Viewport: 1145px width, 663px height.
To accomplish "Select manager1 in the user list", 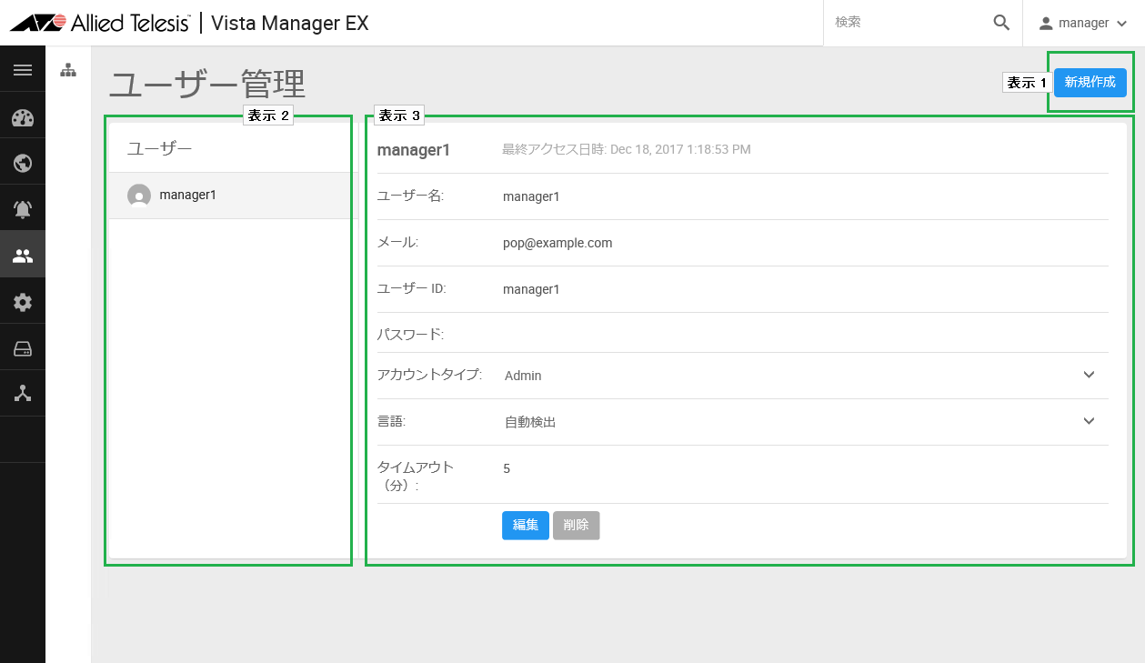I will (x=234, y=196).
